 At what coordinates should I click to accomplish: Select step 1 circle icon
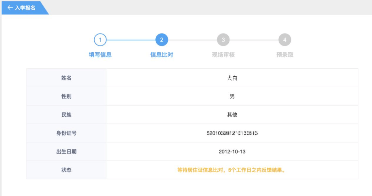[x=100, y=40]
